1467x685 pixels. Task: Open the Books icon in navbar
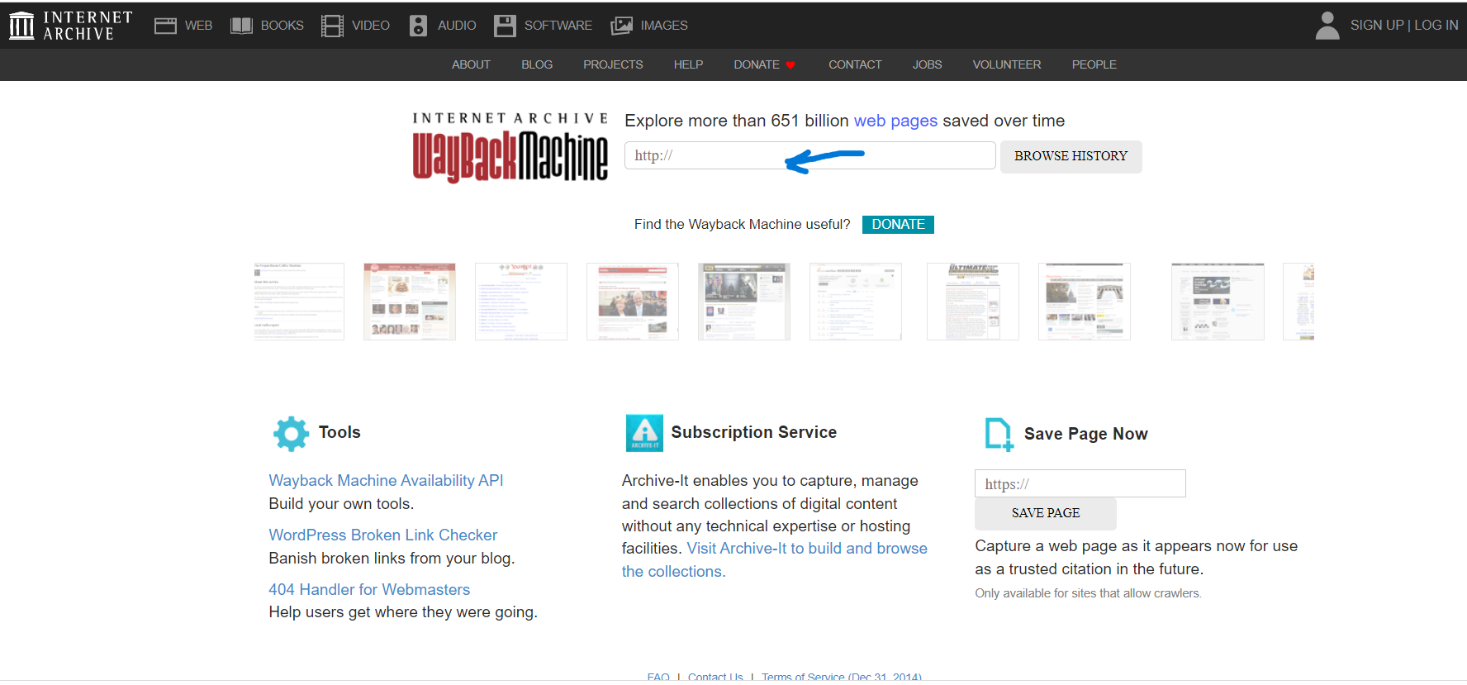[241, 26]
